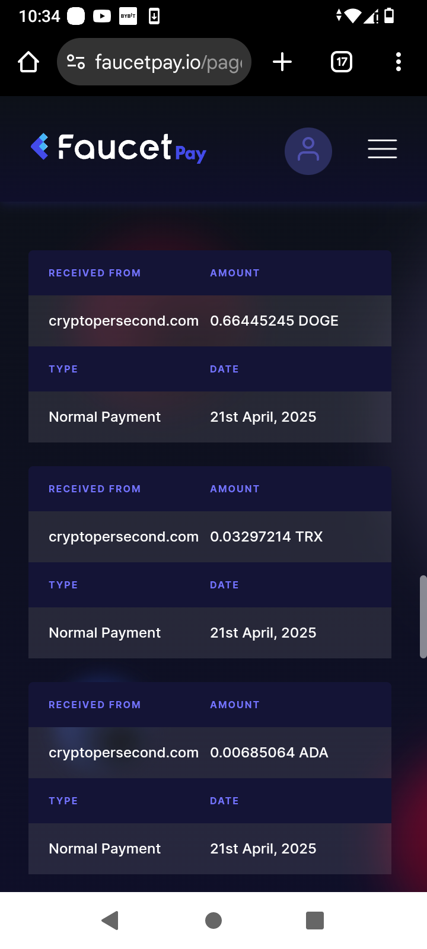Select the 0.00685064 ADA amount entry

(269, 753)
